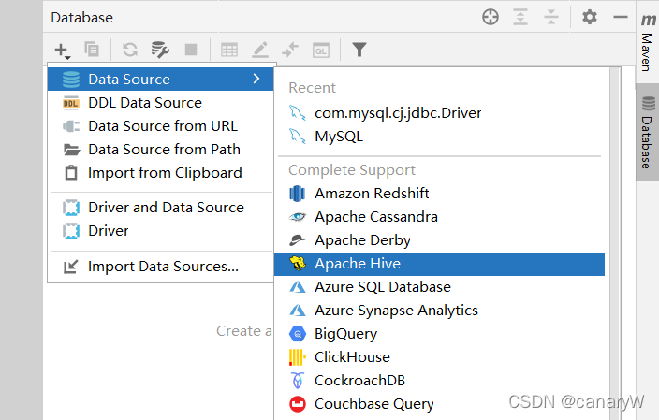Choose BigQuery data source
Image resolution: width=659 pixels, height=420 pixels.
click(x=439, y=334)
